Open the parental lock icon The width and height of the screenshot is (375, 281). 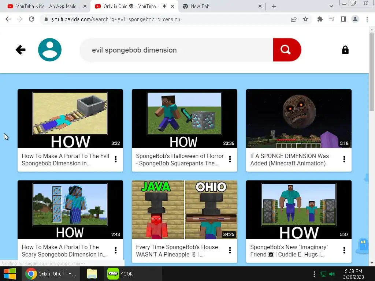pyautogui.click(x=345, y=50)
